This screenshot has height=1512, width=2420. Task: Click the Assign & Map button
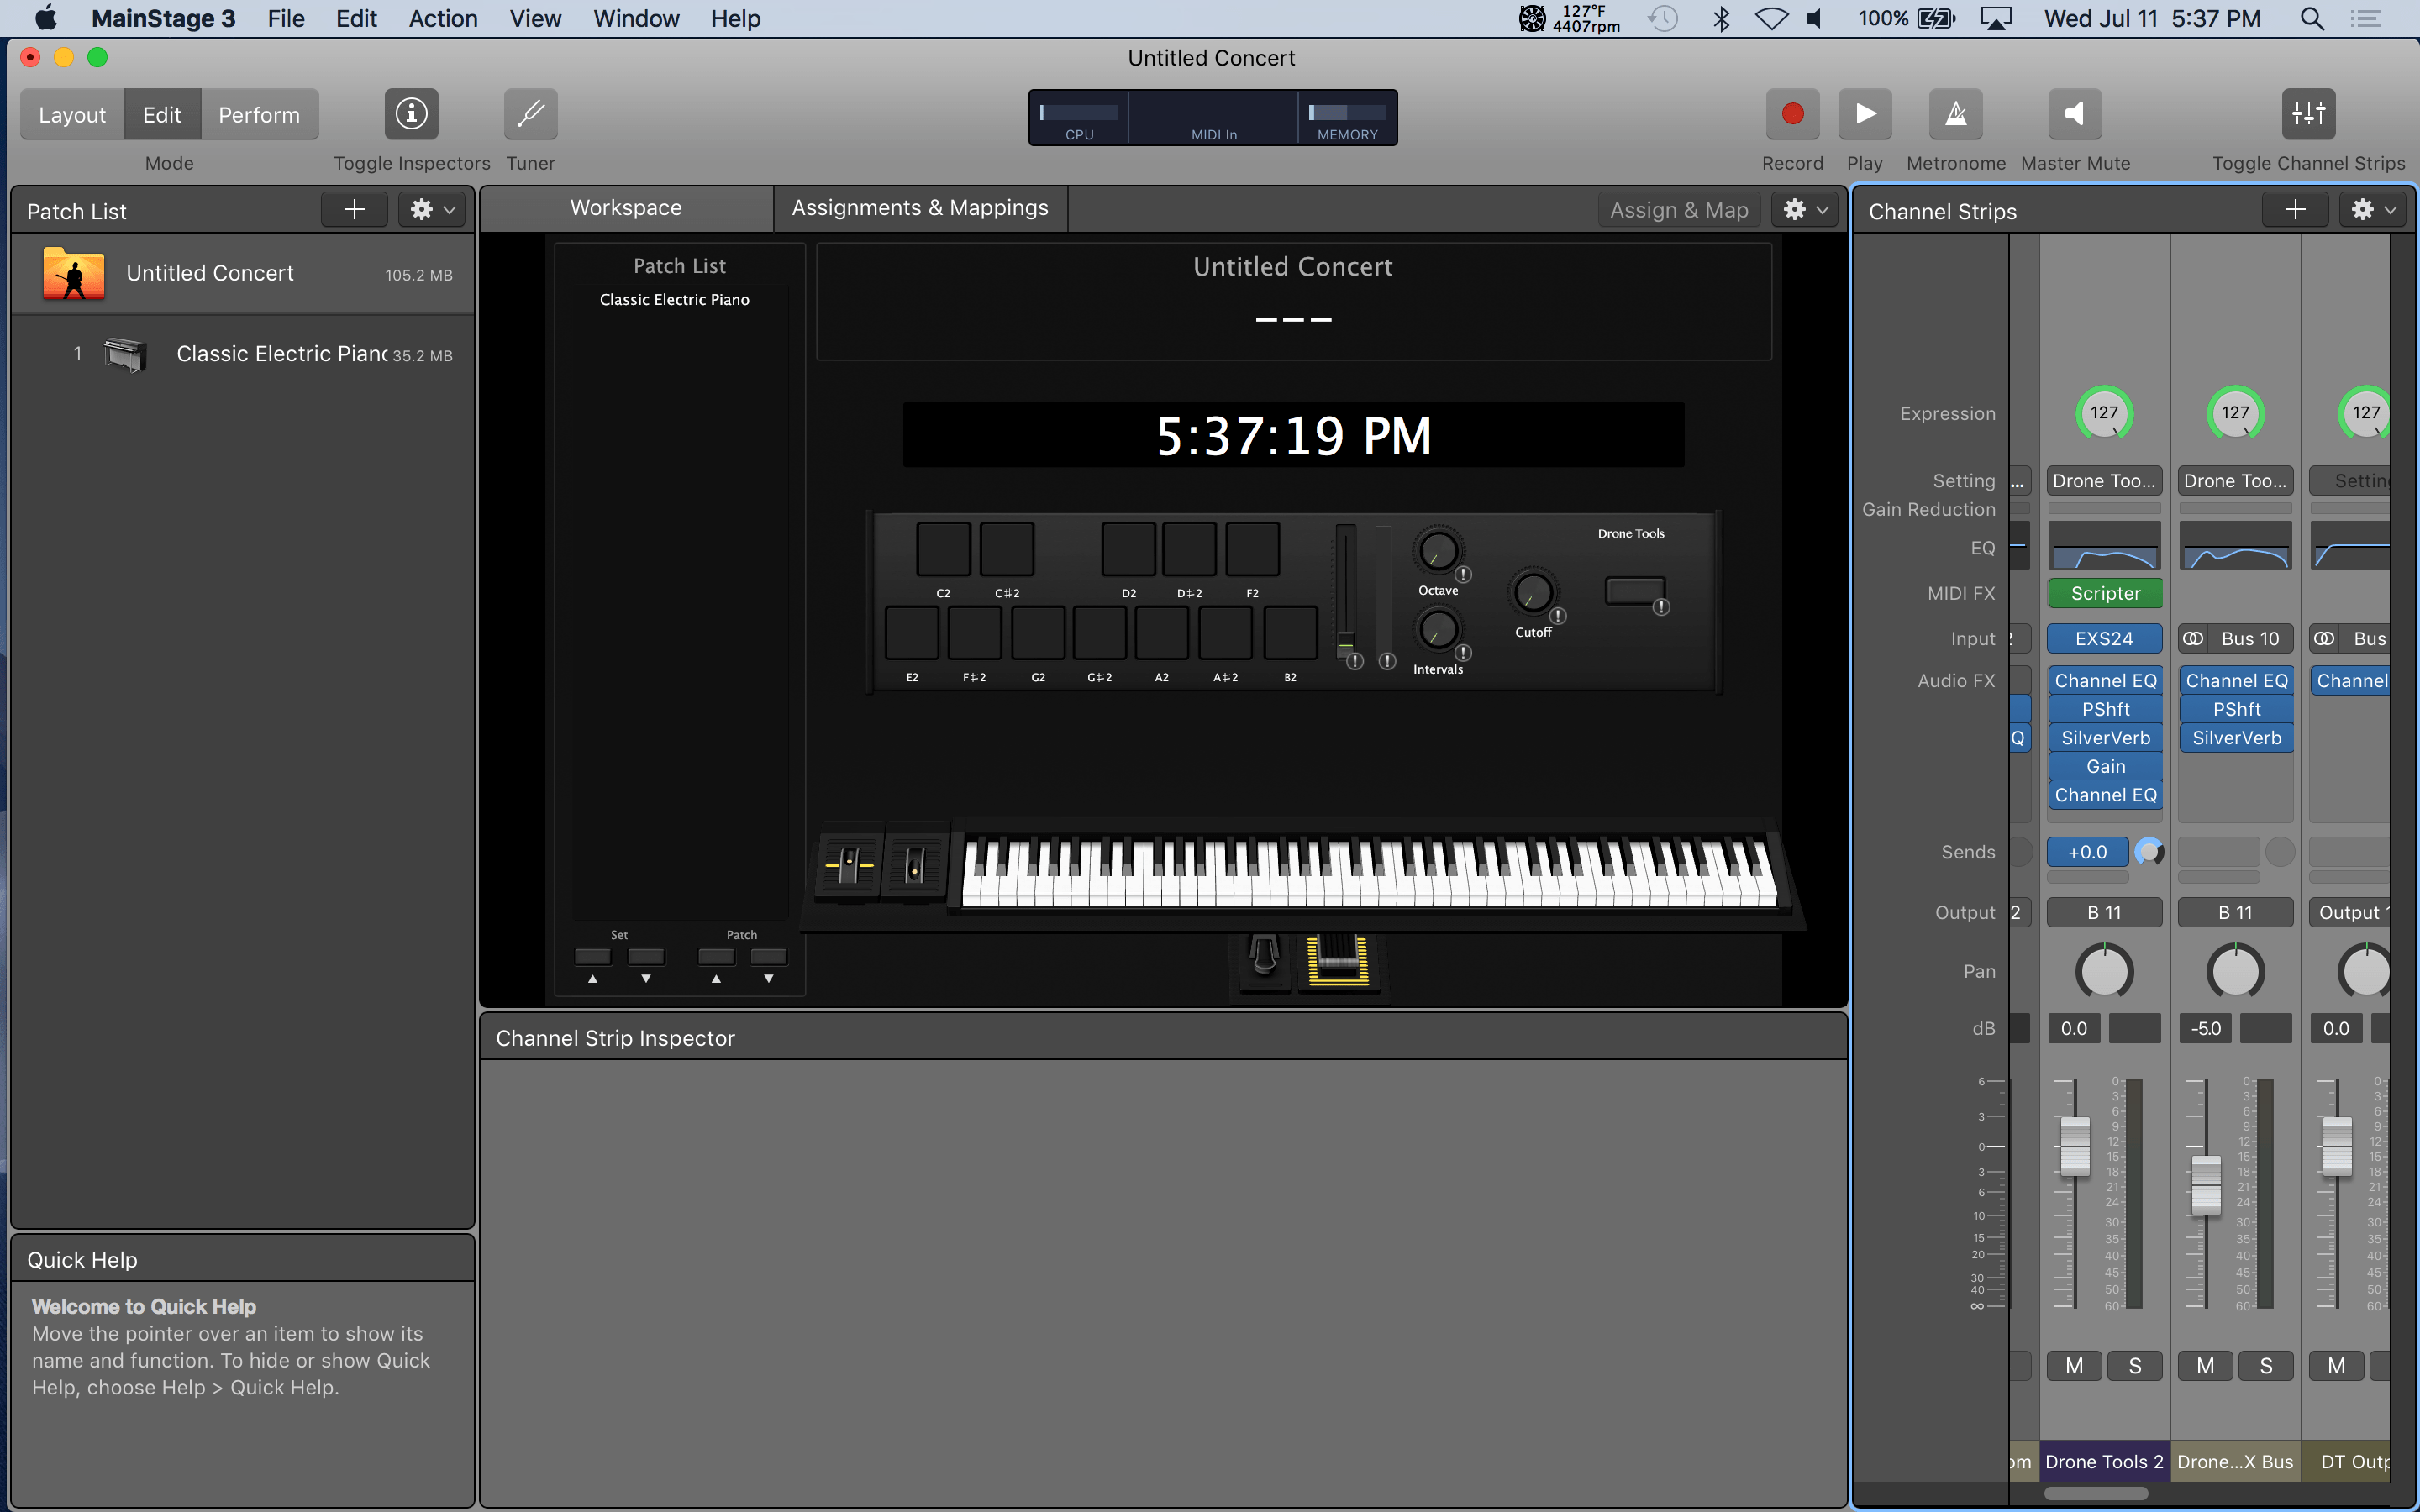click(x=1679, y=210)
